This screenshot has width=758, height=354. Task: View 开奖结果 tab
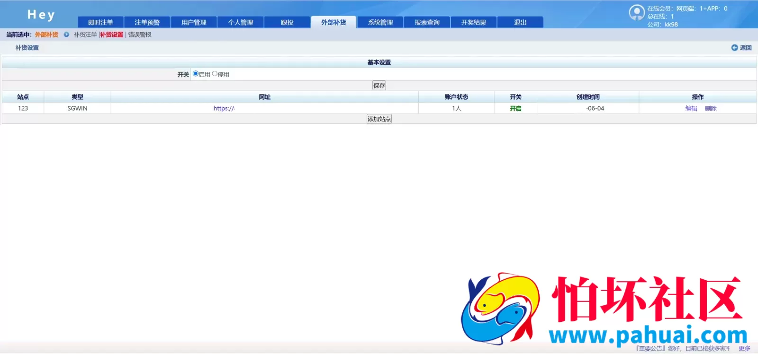coord(474,22)
